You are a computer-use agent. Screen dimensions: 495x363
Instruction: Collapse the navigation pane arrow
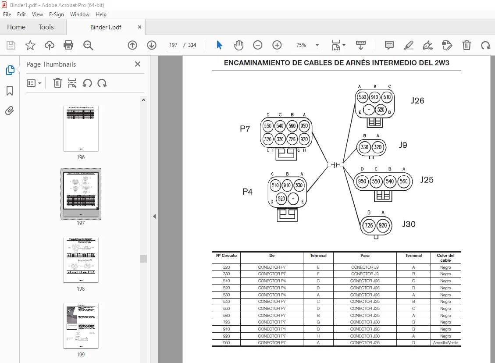[154, 216]
